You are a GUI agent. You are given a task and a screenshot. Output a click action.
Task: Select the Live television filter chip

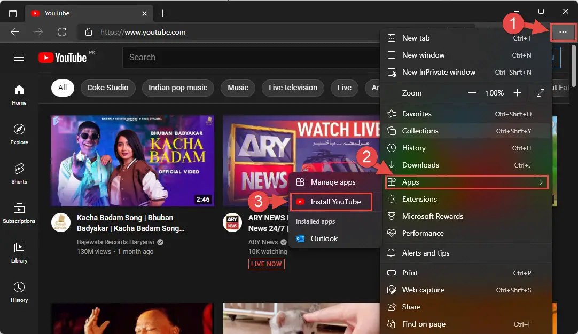pyautogui.click(x=293, y=88)
